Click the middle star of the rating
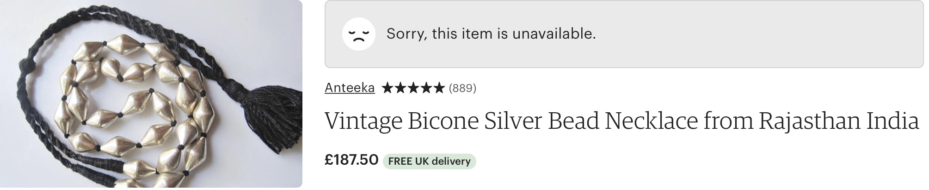 click(413, 88)
